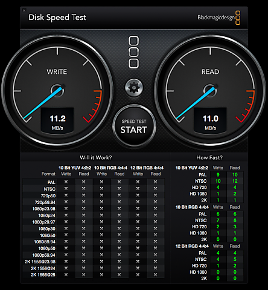Click the cross for 1080i50 12 Bit RGB Read
This screenshot has height=290, width=268.
155,235
